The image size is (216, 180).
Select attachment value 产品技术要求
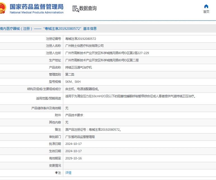point(74,115)
